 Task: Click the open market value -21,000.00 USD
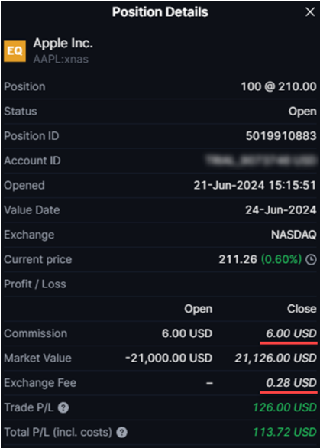pyautogui.click(x=169, y=358)
